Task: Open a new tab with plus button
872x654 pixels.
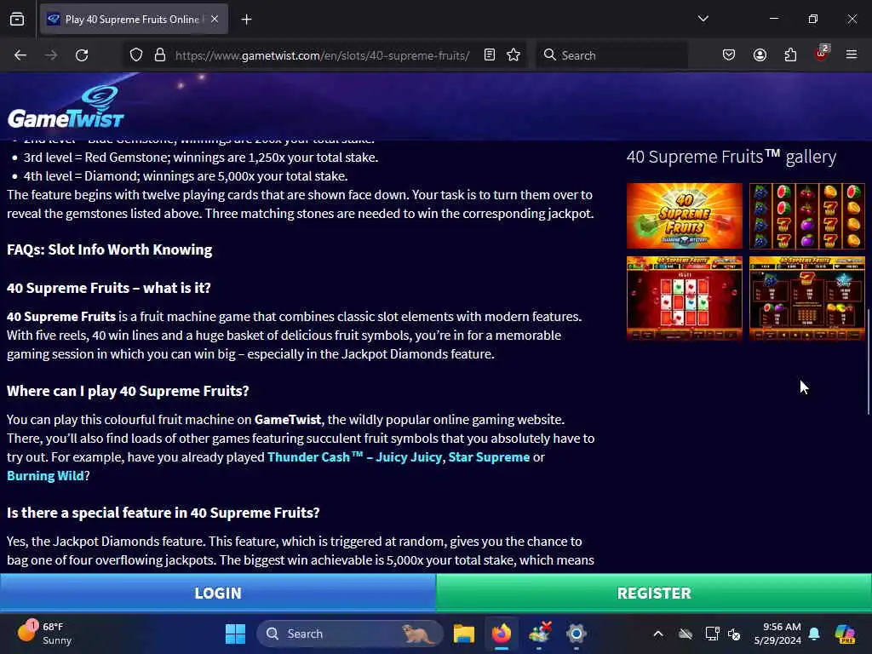Action: pos(246,20)
